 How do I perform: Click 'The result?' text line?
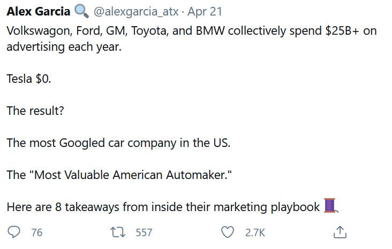[x=35, y=111]
